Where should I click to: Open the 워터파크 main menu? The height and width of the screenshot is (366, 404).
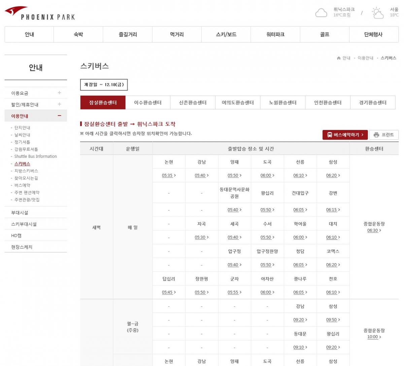coord(275,35)
